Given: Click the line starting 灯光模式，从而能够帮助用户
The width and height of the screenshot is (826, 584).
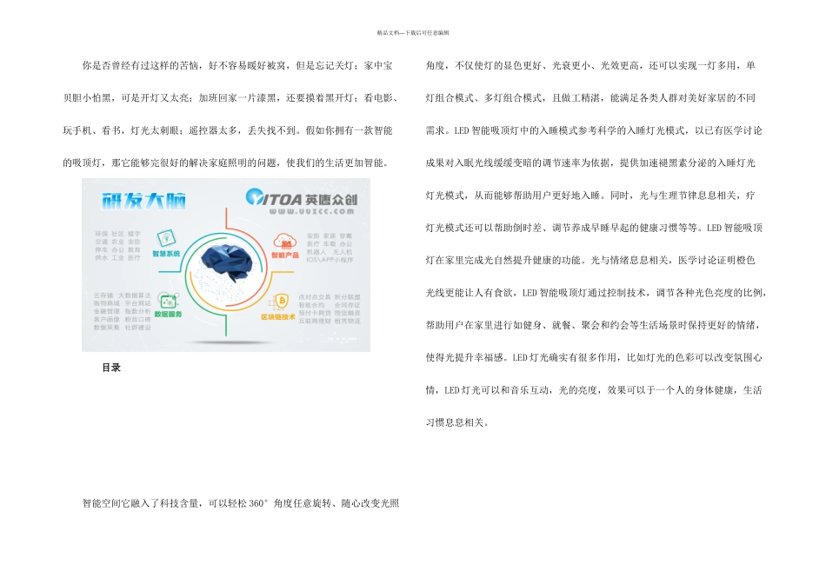Looking at the screenshot, I should coord(590,196).
